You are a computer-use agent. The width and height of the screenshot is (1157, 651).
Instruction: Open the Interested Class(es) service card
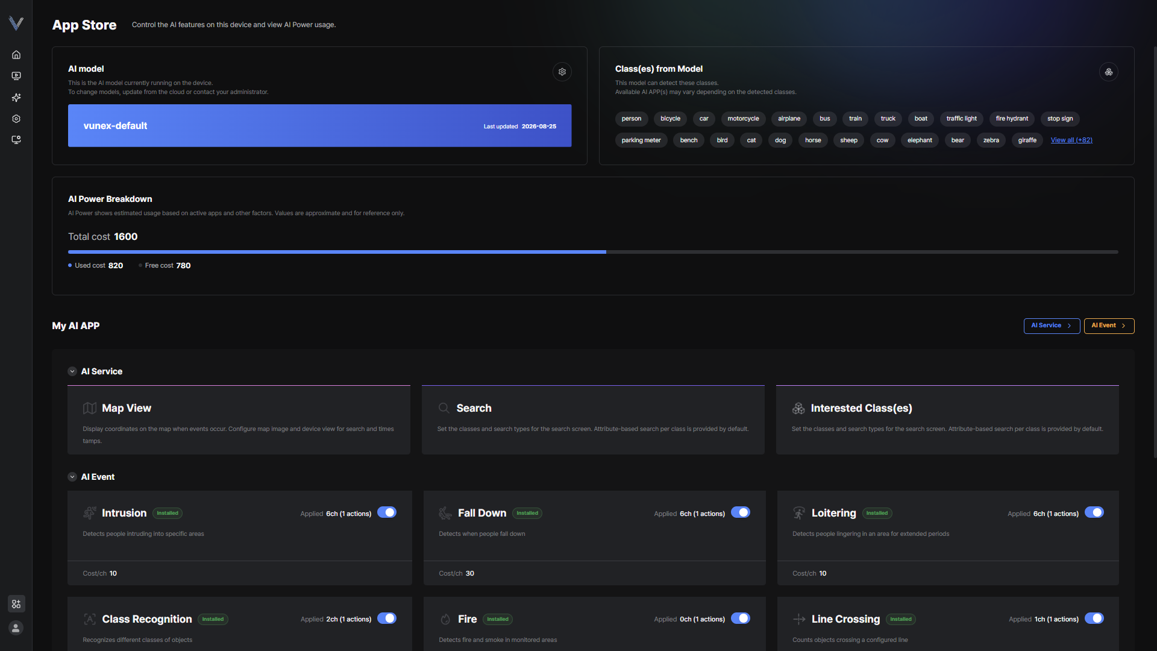[x=947, y=420]
